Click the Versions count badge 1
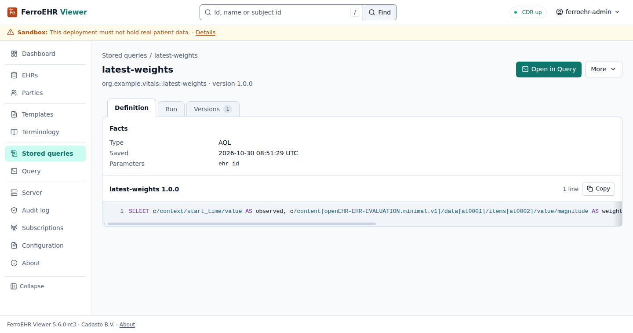Screen dimensions: 633x333 227,109
